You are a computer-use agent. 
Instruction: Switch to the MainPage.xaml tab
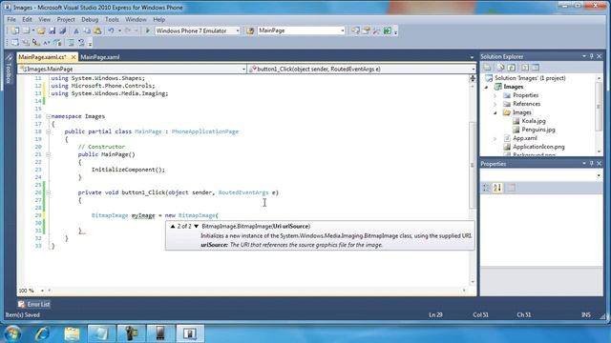coord(99,57)
